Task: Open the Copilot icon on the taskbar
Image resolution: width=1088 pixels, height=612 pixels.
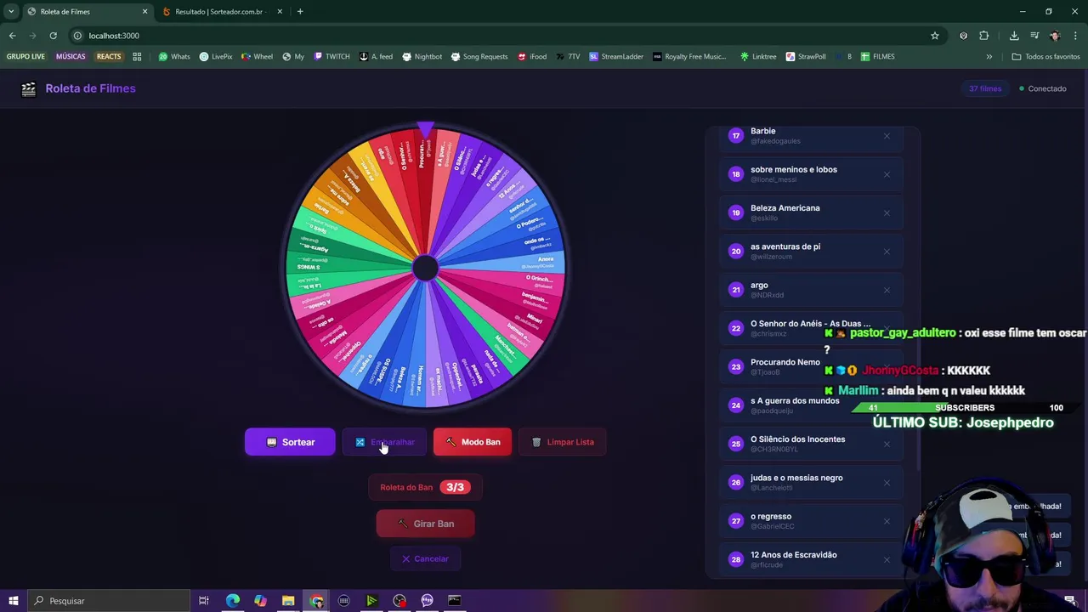Action: 260,601
